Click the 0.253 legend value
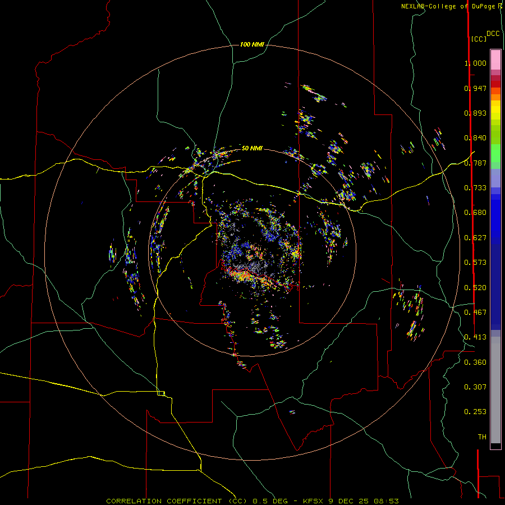Screen dimensions: 505x505 click(475, 412)
